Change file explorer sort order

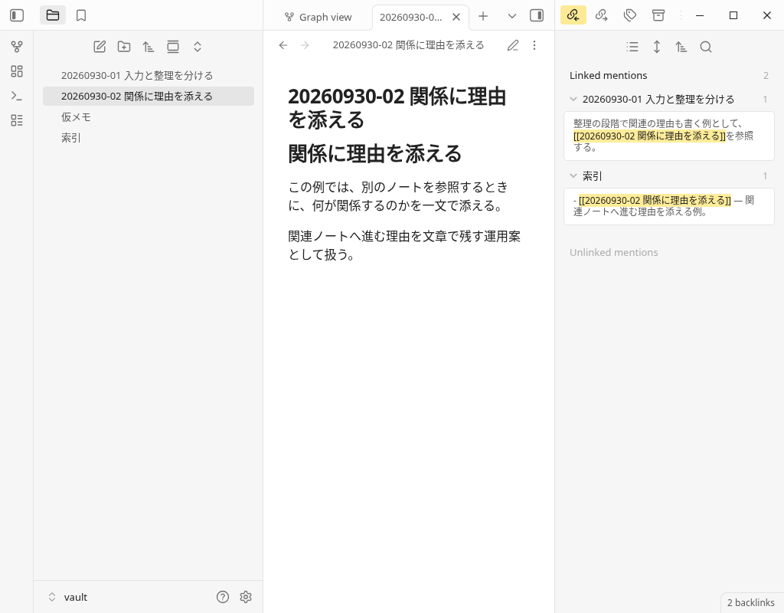click(x=149, y=47)
